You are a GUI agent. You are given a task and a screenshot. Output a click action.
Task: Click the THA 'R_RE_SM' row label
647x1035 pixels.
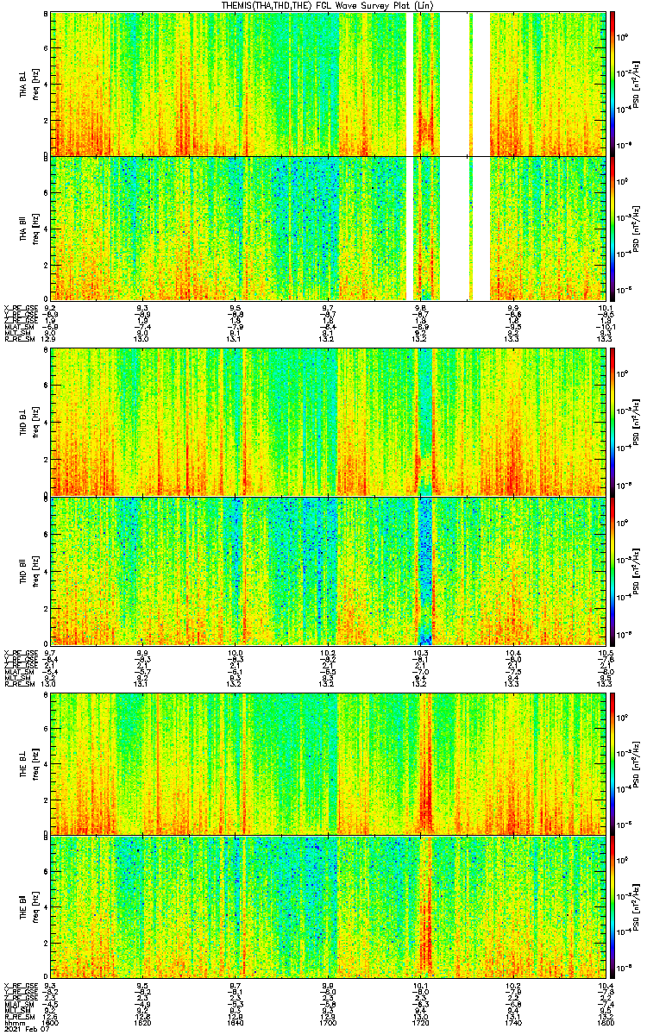tap(18, 339)
